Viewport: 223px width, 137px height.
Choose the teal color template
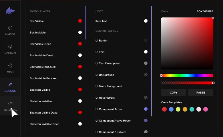[192, 109]
